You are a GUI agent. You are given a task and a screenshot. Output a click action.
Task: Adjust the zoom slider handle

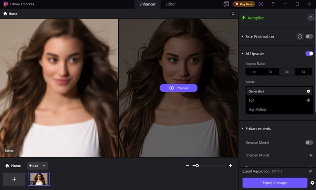click(197, 166)
